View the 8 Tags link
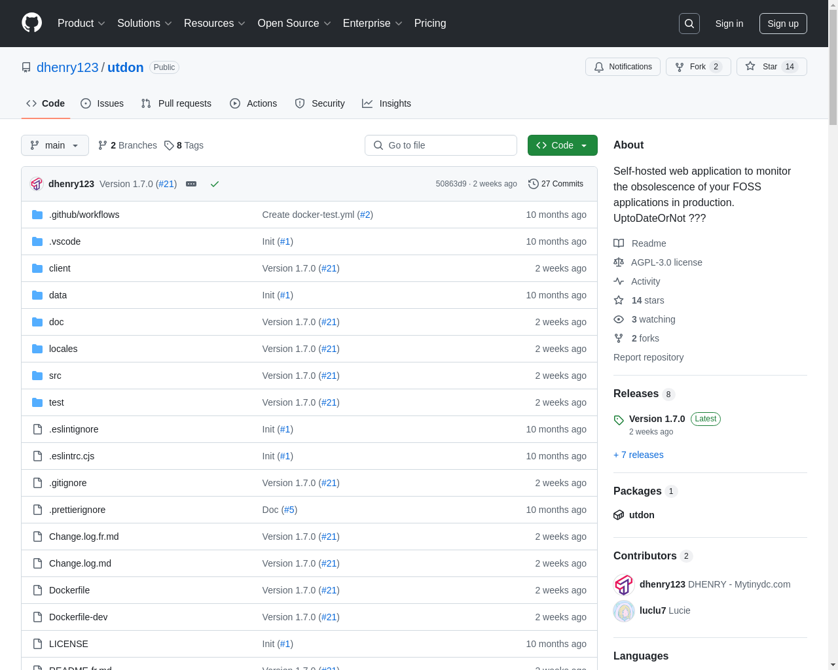The image size is (838, 670). (x=184, y=145)
